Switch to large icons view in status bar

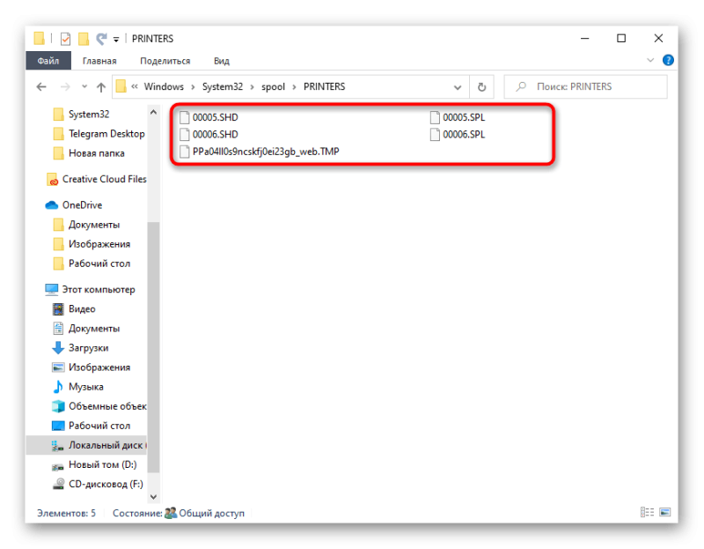coord(665,512)
